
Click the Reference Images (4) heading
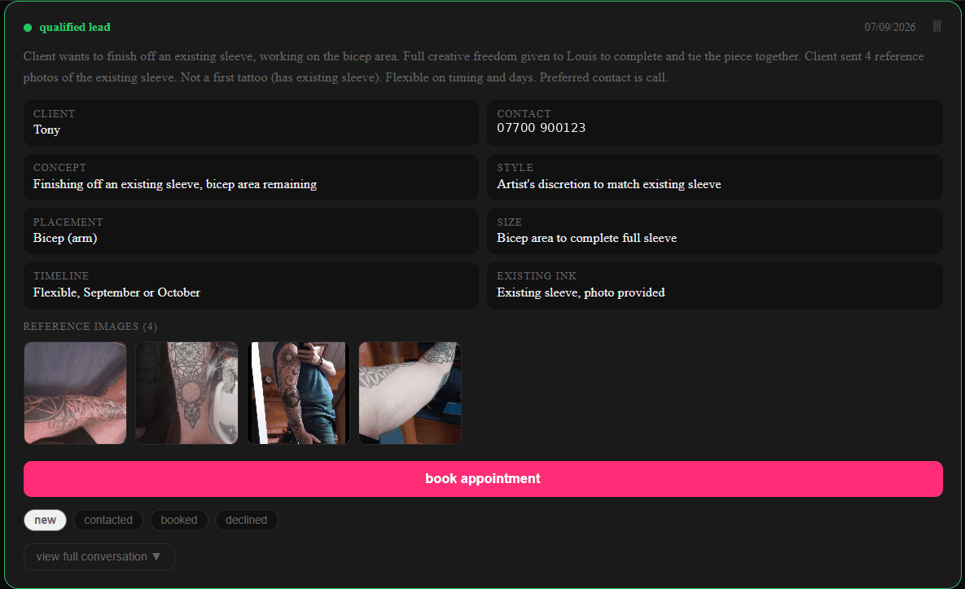coord(90,326)
